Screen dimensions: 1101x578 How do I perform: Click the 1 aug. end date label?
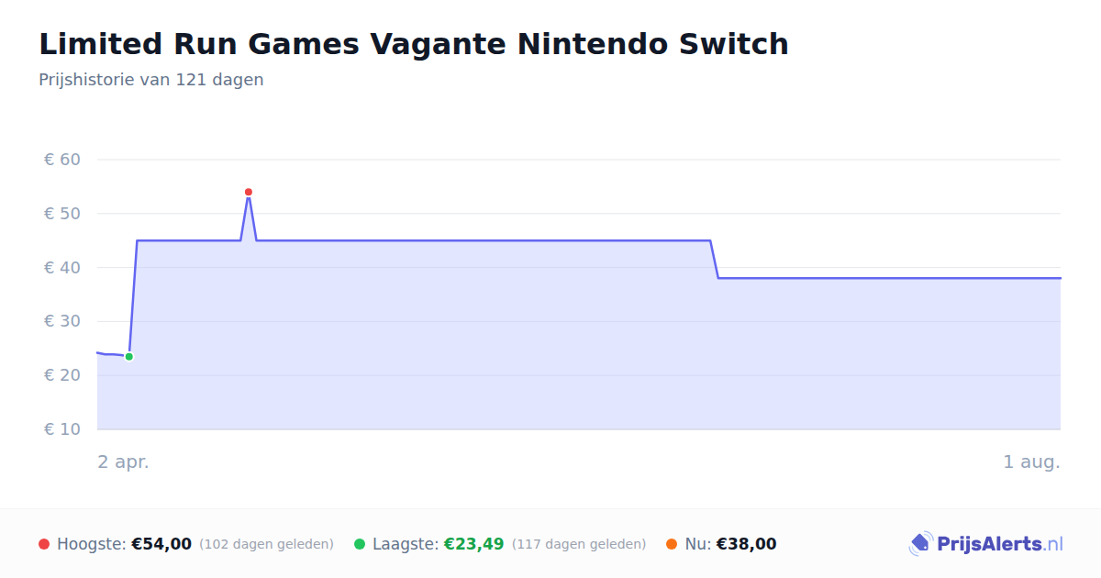(1032, 462)
